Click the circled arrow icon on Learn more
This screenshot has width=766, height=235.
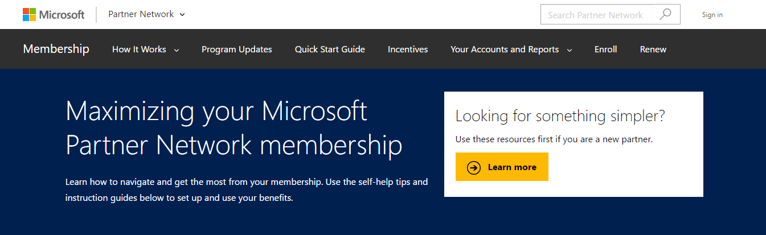(474, 167)
